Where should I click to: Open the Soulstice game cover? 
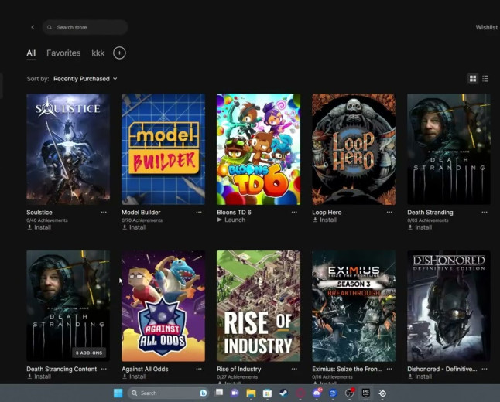click(x=68, y=149)
